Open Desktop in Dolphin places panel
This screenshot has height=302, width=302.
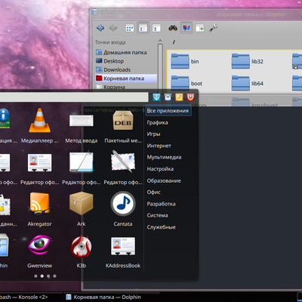tap(110, 61)
